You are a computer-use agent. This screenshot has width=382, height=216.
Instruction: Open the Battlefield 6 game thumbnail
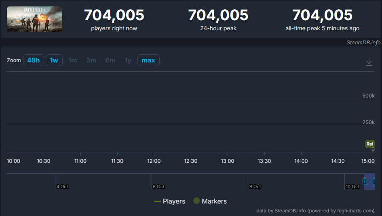tap(35, 19)
